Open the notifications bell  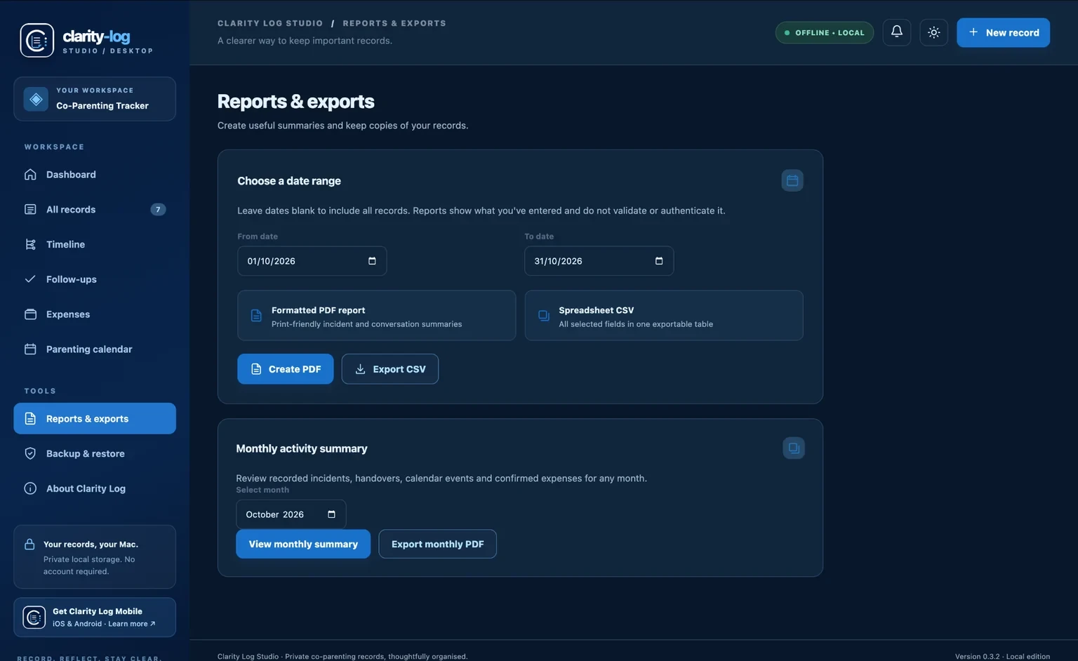point(896,32)
